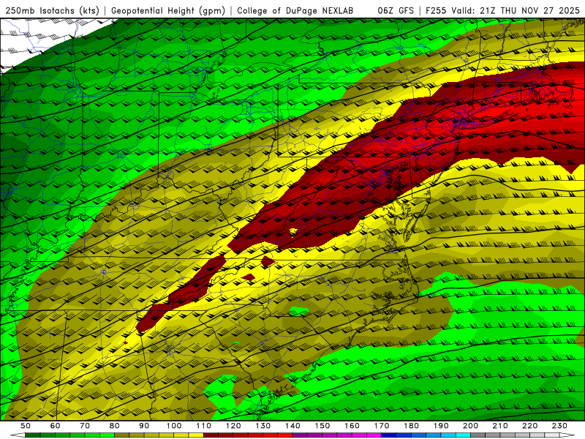Image resolution: width=585 pixels, height=439 pixels.
Task: Click the 110 label on the color scale
Action: click(204, 426)
